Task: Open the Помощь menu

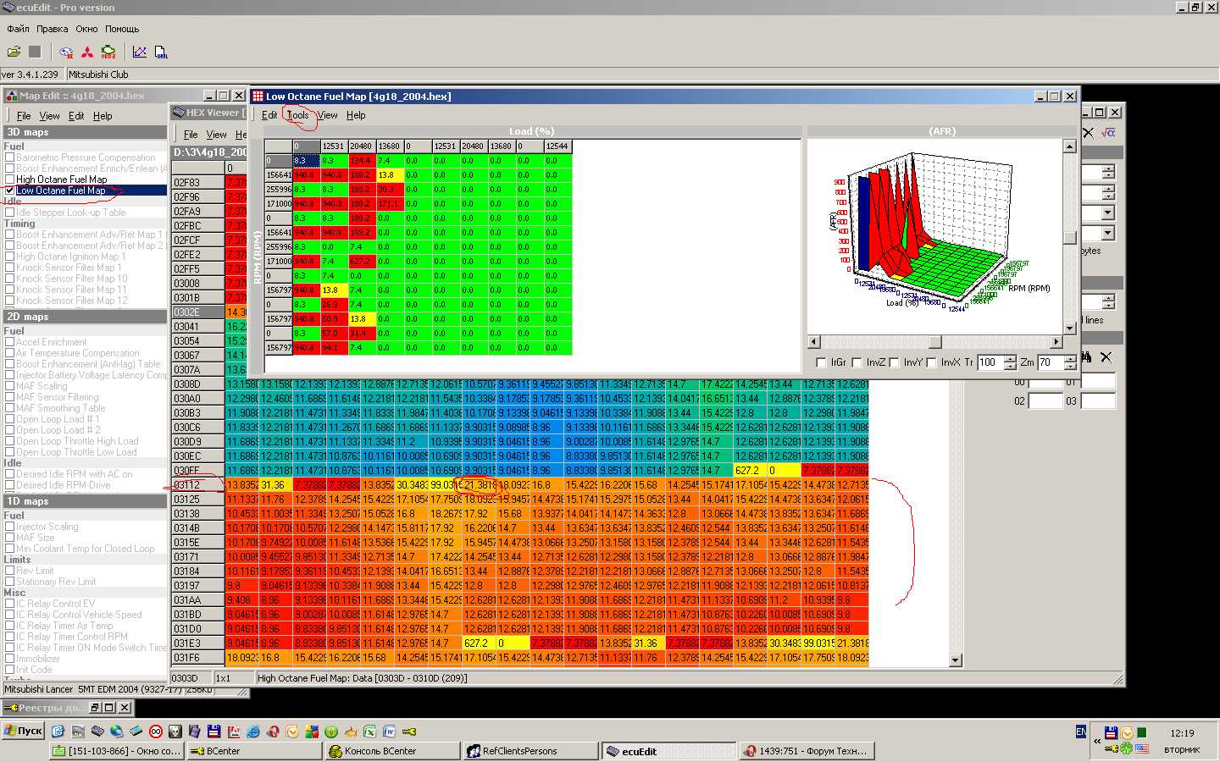Action: 122,29
